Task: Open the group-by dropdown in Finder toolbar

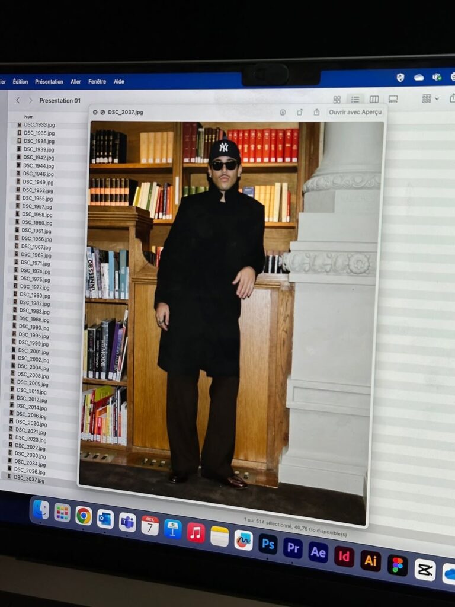Action: click(x=430, y=98)
